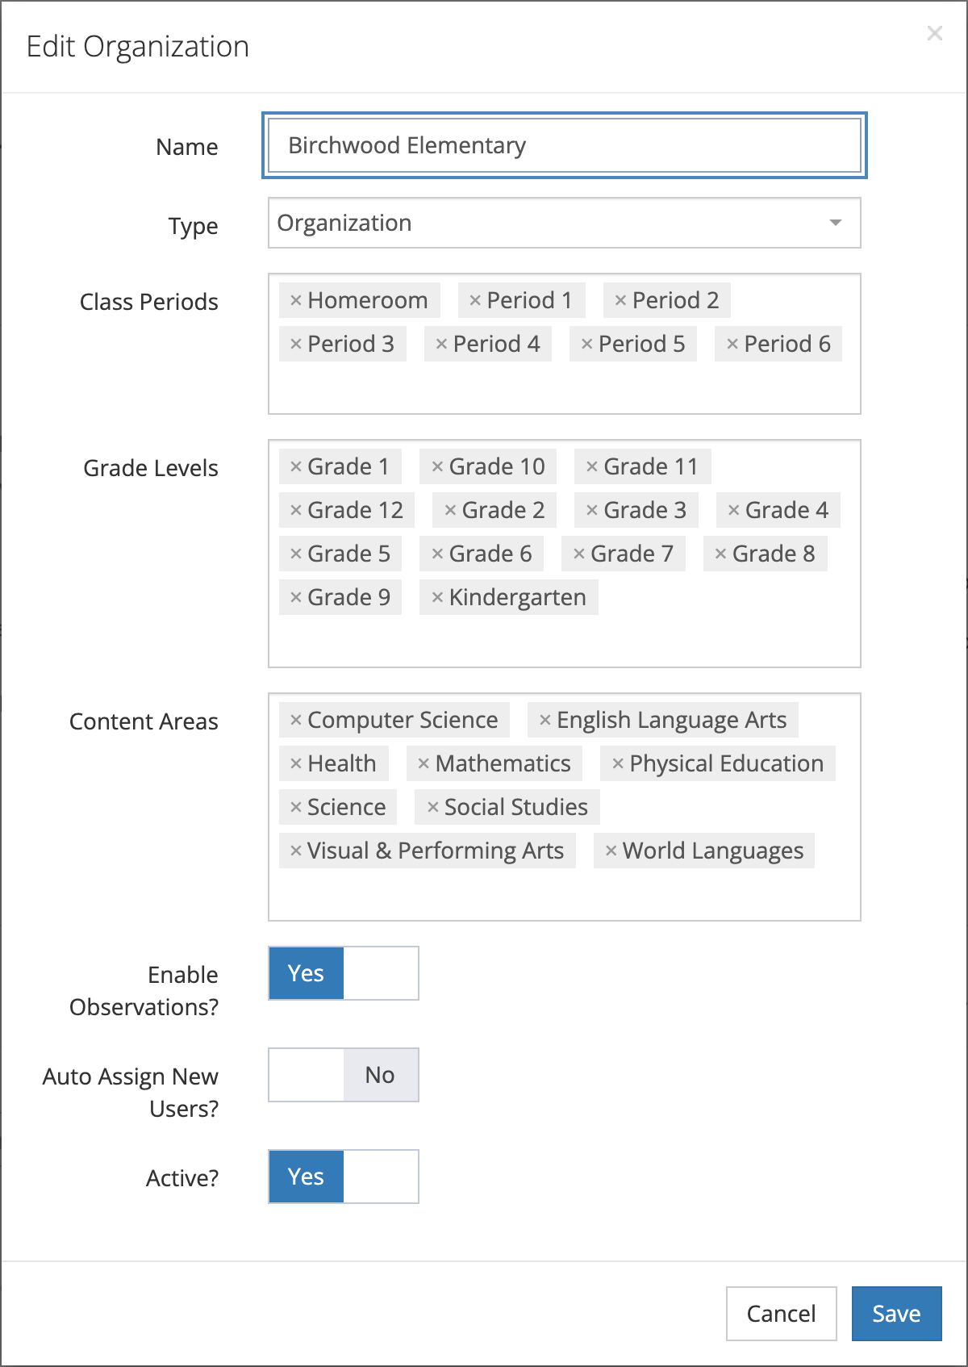The width and height of the screenshot is (968, 1367).
Task: Toggle the Active switch
Action: (x=344, y=1177)
